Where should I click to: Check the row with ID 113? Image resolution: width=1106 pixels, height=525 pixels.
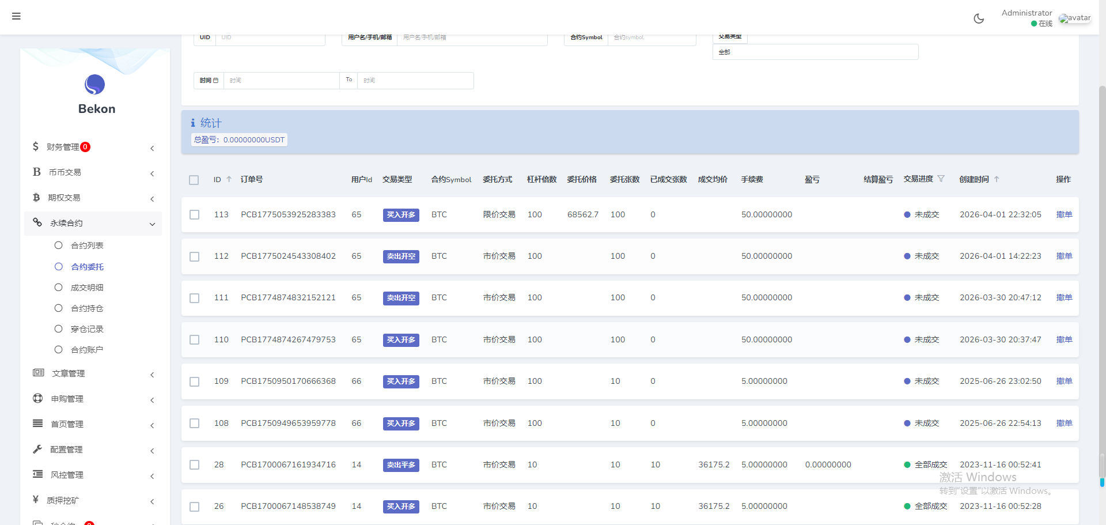(x=194, y=214)
